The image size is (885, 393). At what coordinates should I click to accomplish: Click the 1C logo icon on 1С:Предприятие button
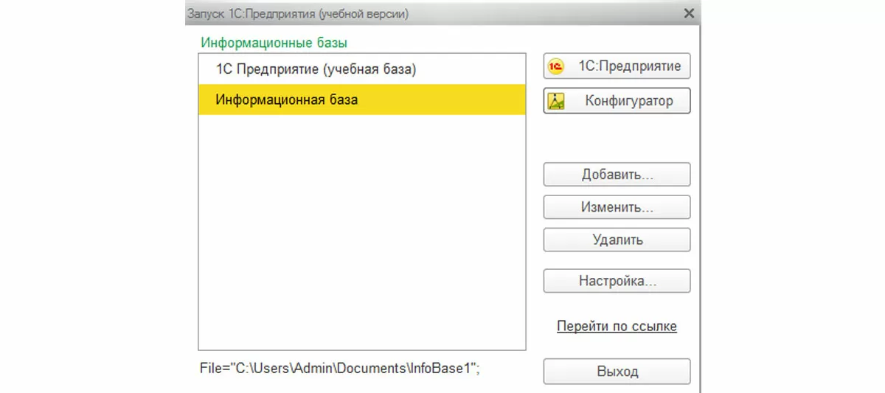[x=556, y=66]
